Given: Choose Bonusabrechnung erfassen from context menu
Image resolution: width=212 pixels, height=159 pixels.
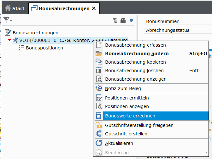Looking at the screenshot, I should [135, 45].
